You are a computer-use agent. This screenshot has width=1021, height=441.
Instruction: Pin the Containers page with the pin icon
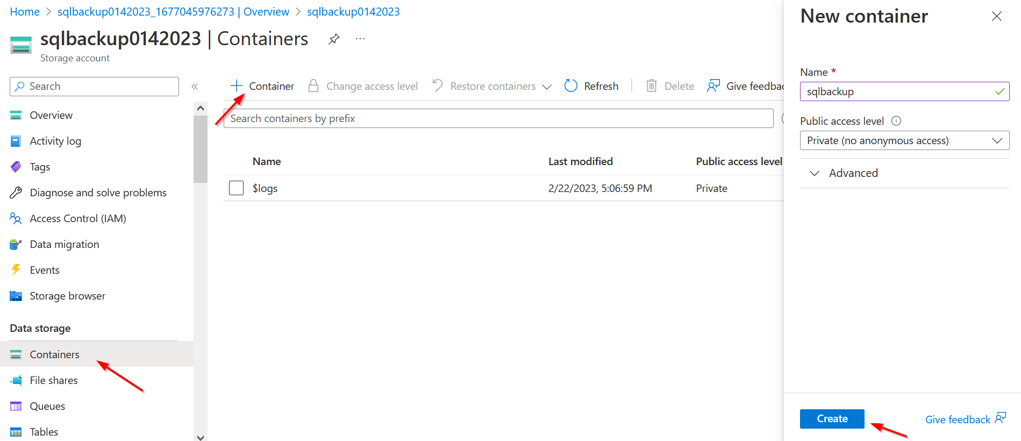[x=334, y=39]
